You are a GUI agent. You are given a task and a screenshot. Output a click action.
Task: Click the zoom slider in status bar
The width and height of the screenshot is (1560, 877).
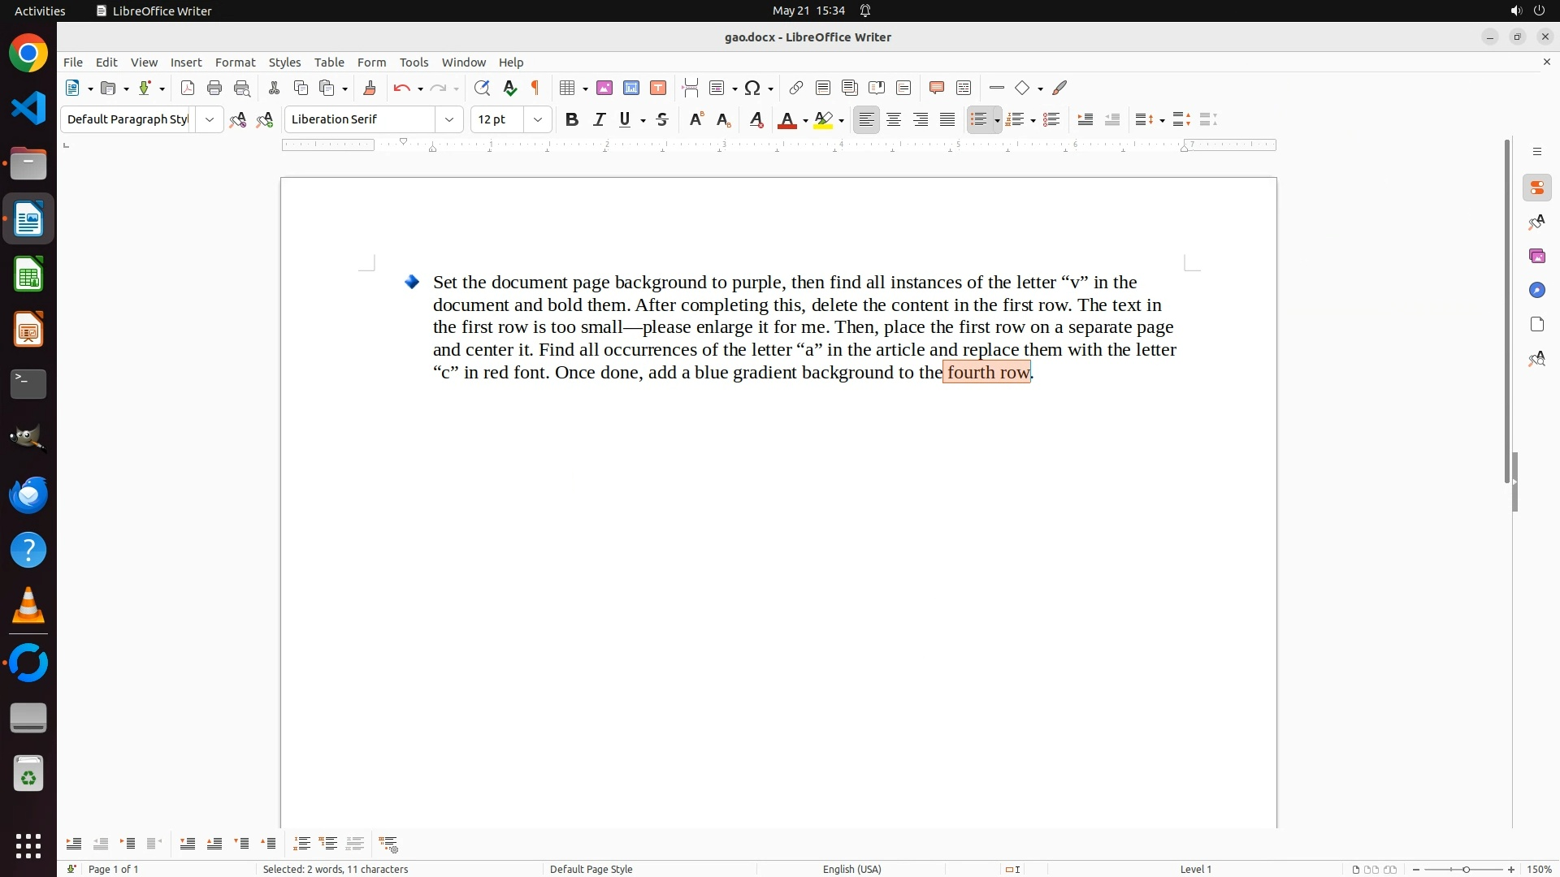[1465, 870]
